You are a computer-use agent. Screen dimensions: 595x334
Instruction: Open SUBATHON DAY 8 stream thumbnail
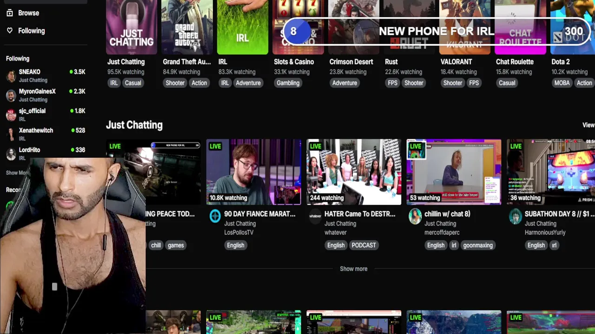click(551, 172)
